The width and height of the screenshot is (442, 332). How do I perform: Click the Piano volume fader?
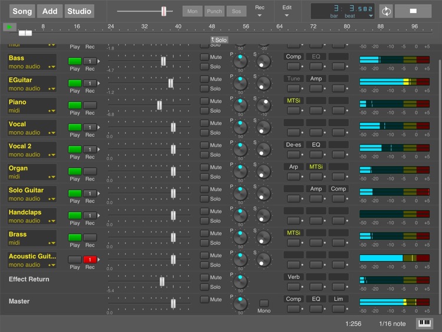tap(159, 105)
